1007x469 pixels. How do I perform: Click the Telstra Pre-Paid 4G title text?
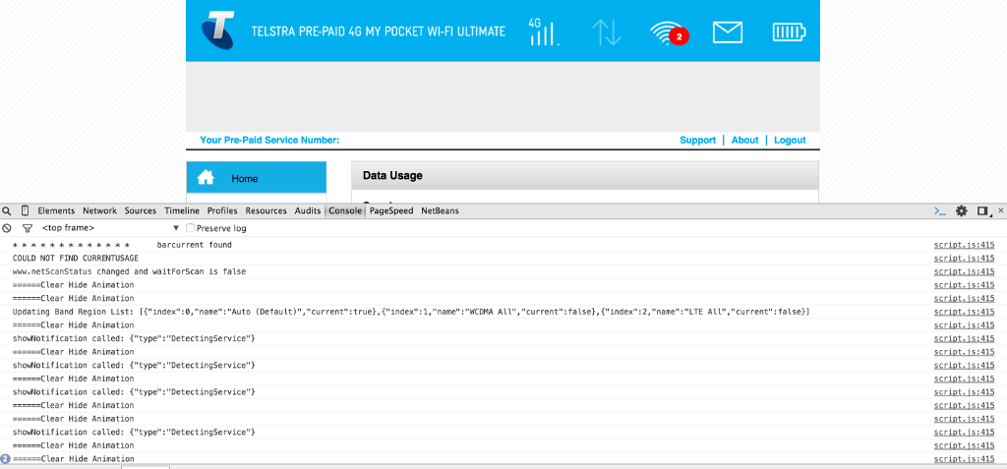[379, 31]
